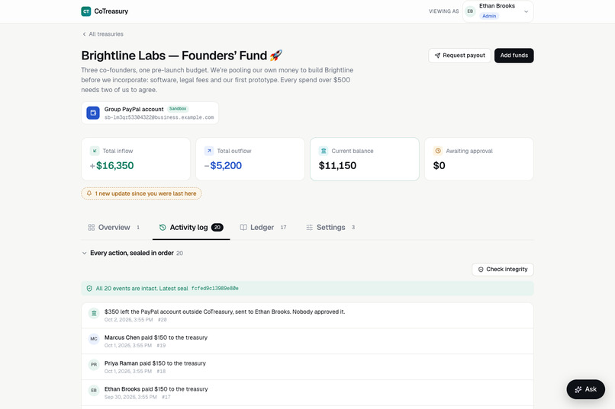Click the shield icon in the intact banner
The image size is (615, 409).
(x=89, y=289)
